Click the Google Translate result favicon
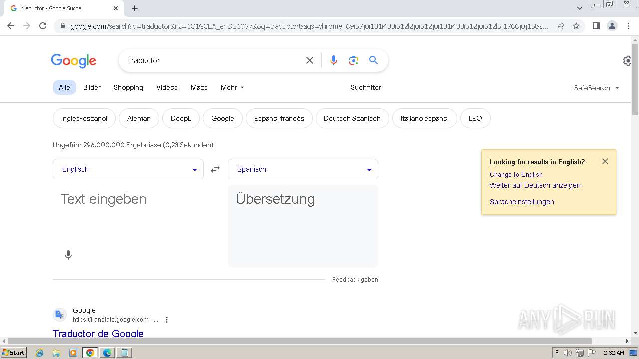This screenshot has width=639, height=359. click(60, 315)
